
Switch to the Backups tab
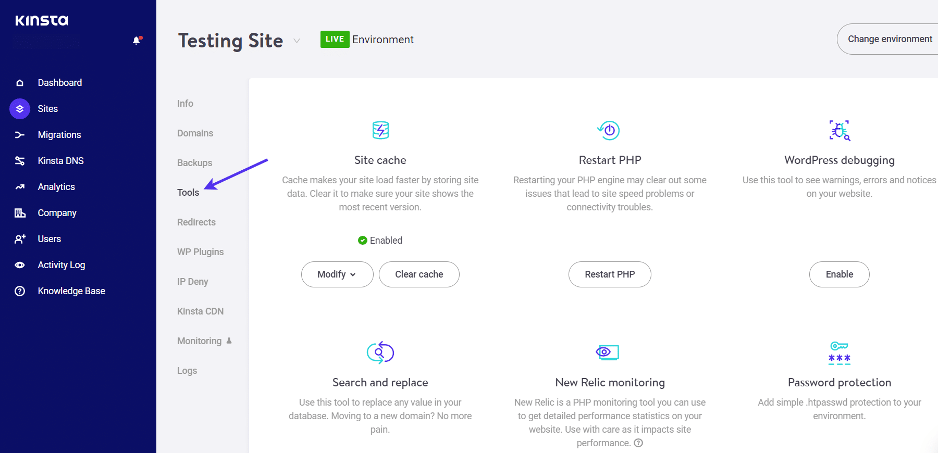[x=194, y=163]
